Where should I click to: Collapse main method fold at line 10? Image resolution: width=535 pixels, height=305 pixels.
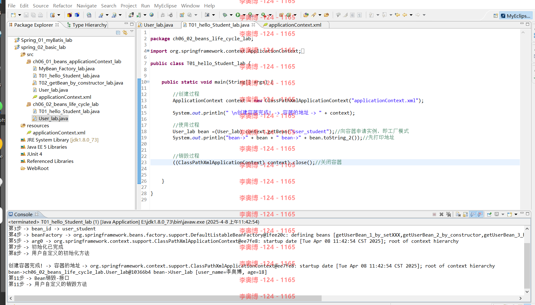coord(148,82)
